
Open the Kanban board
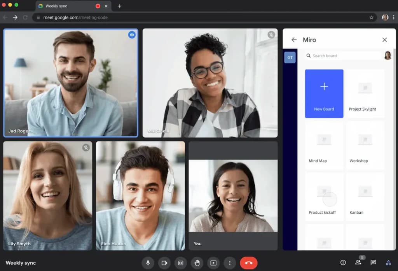coord(365,197)
